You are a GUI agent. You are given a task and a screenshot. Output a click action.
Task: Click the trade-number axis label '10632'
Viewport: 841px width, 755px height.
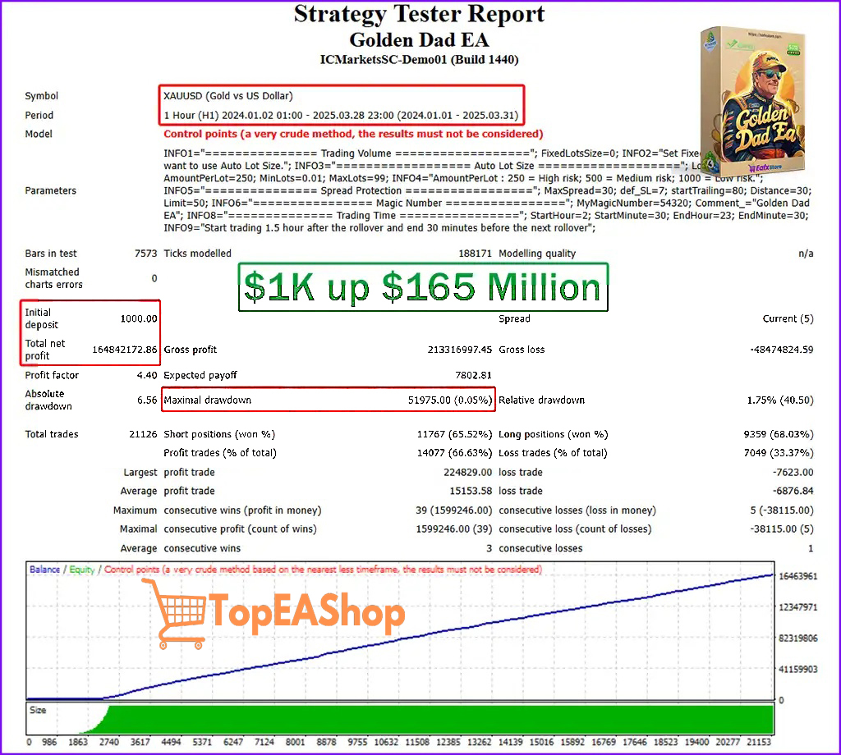(x=386, y=742)
